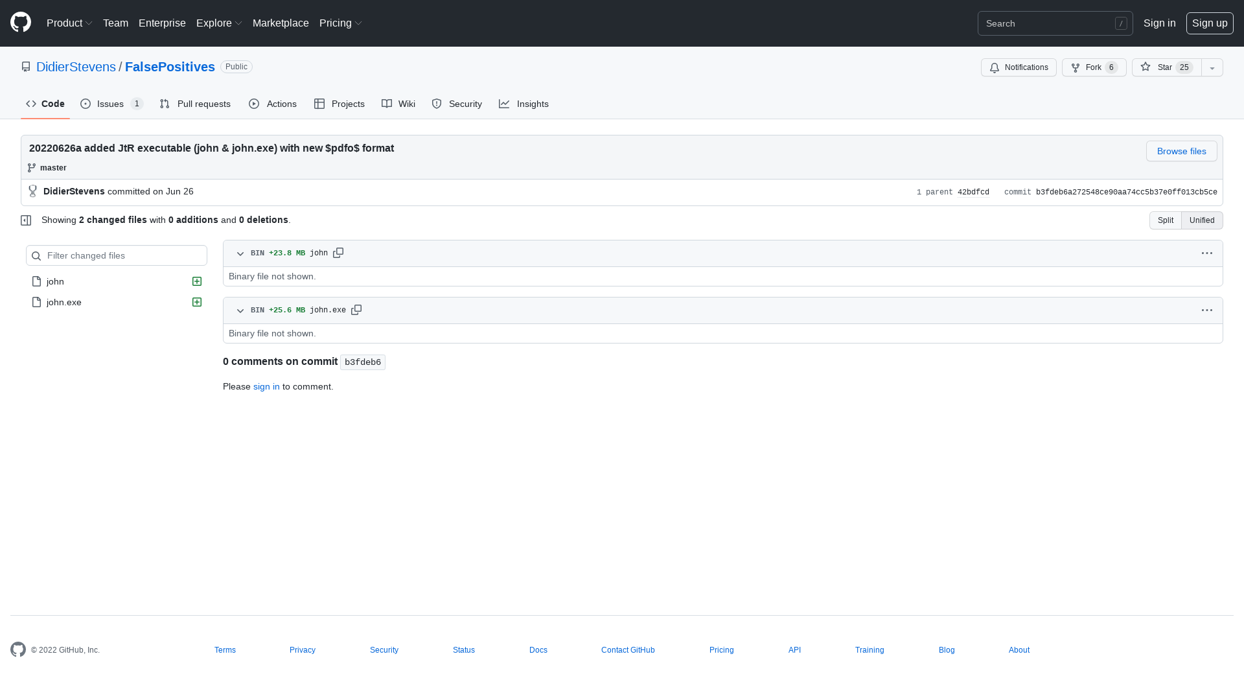This screenshot has width=1244, height=700.
Task: Open the Docs footer link
Action: pos(538,650)
